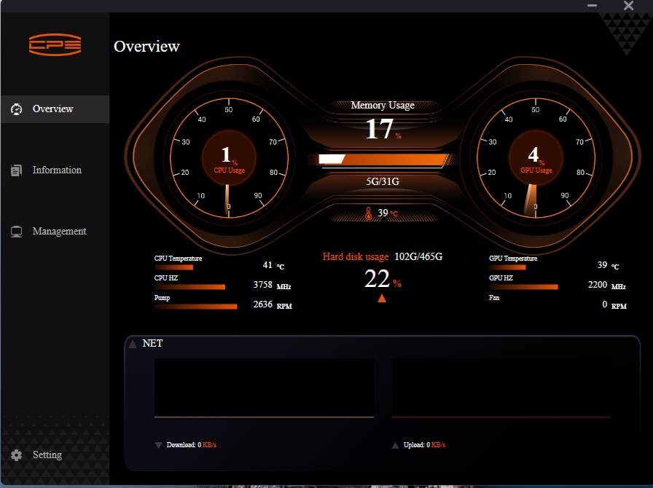The image size is (653, 488).
Task: Click the CPU HZ label
Action: coord(166,278)
